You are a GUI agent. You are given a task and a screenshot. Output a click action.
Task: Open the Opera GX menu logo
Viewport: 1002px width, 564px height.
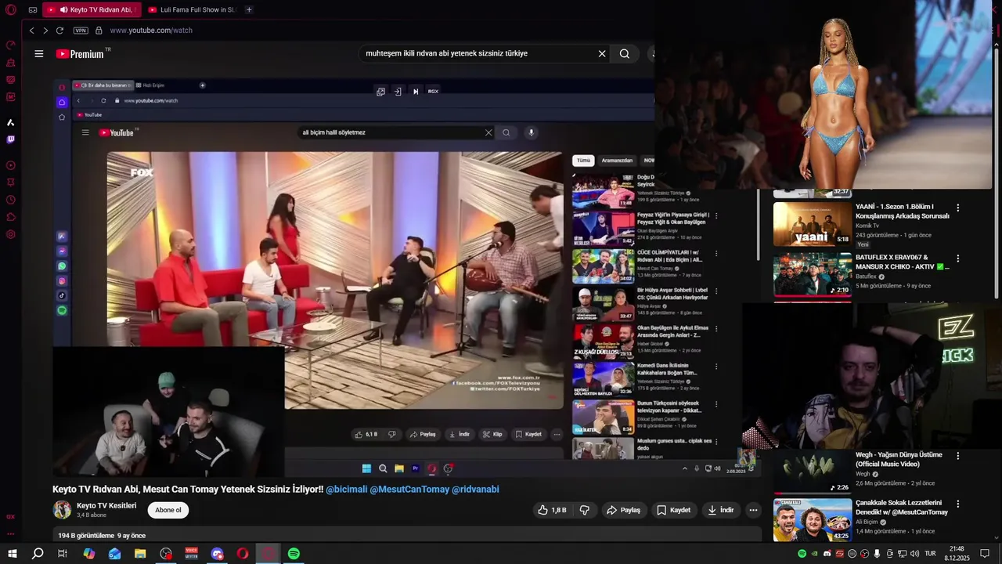[11, 10]
